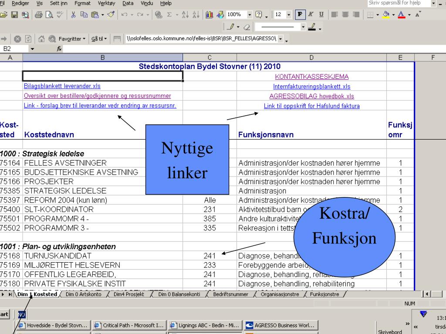Sort descending with the Z-A icon
Image resolution: width=446 pixels, height=334 pixels.
pyautogui.click(x=196, y=14)
